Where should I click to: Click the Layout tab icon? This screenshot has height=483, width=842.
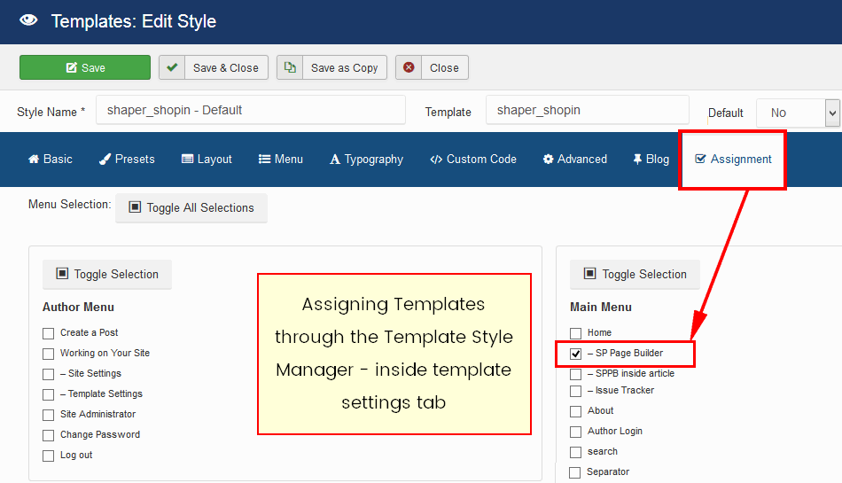tap(187, 160)
